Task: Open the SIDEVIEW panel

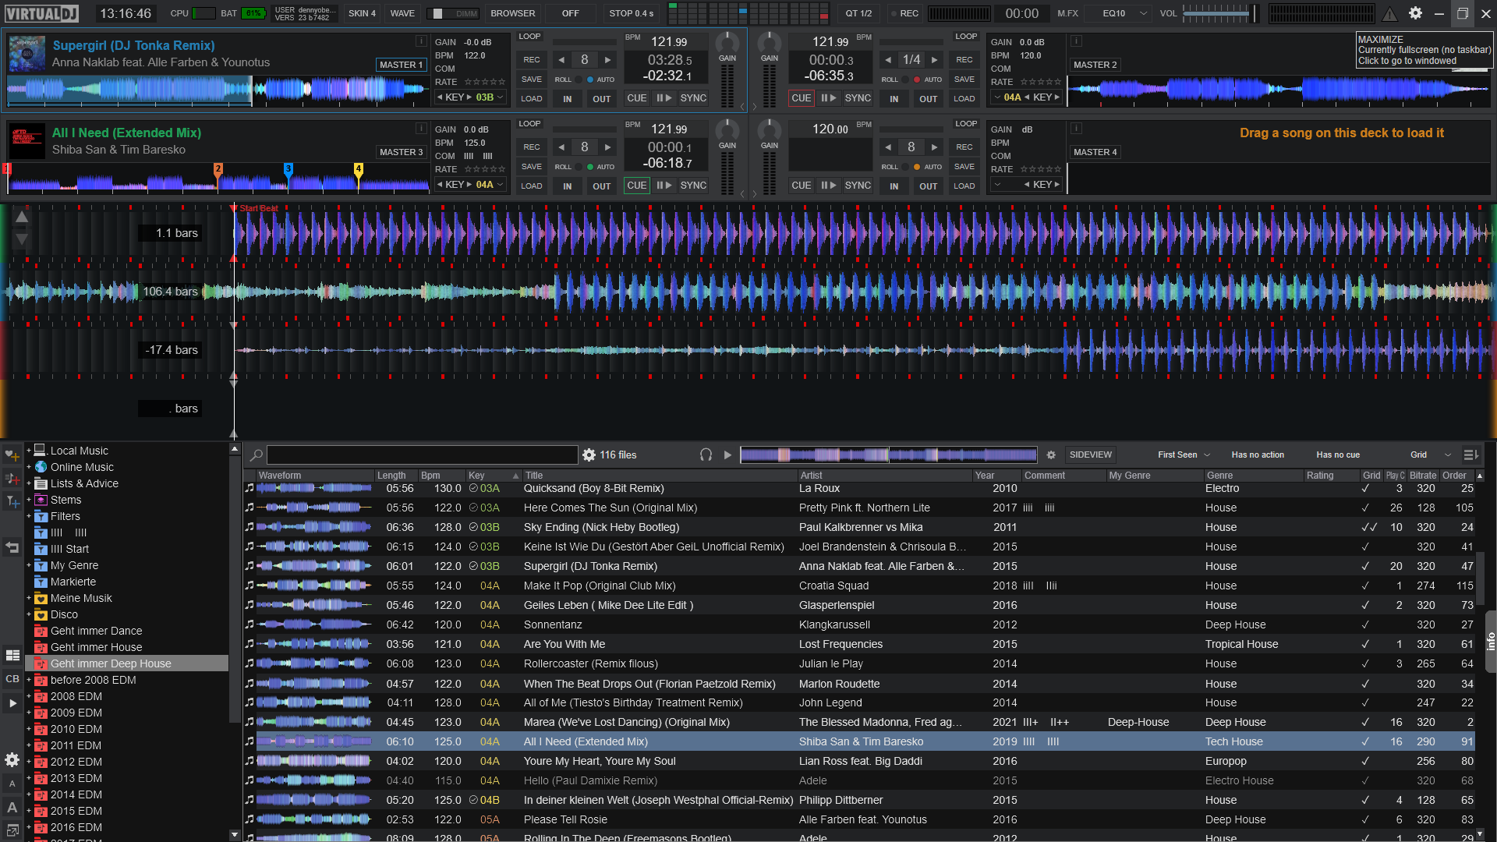Action: 1090,455
